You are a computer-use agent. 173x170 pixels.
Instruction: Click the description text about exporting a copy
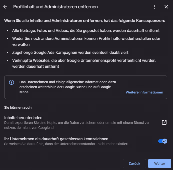tap(76, 125)
